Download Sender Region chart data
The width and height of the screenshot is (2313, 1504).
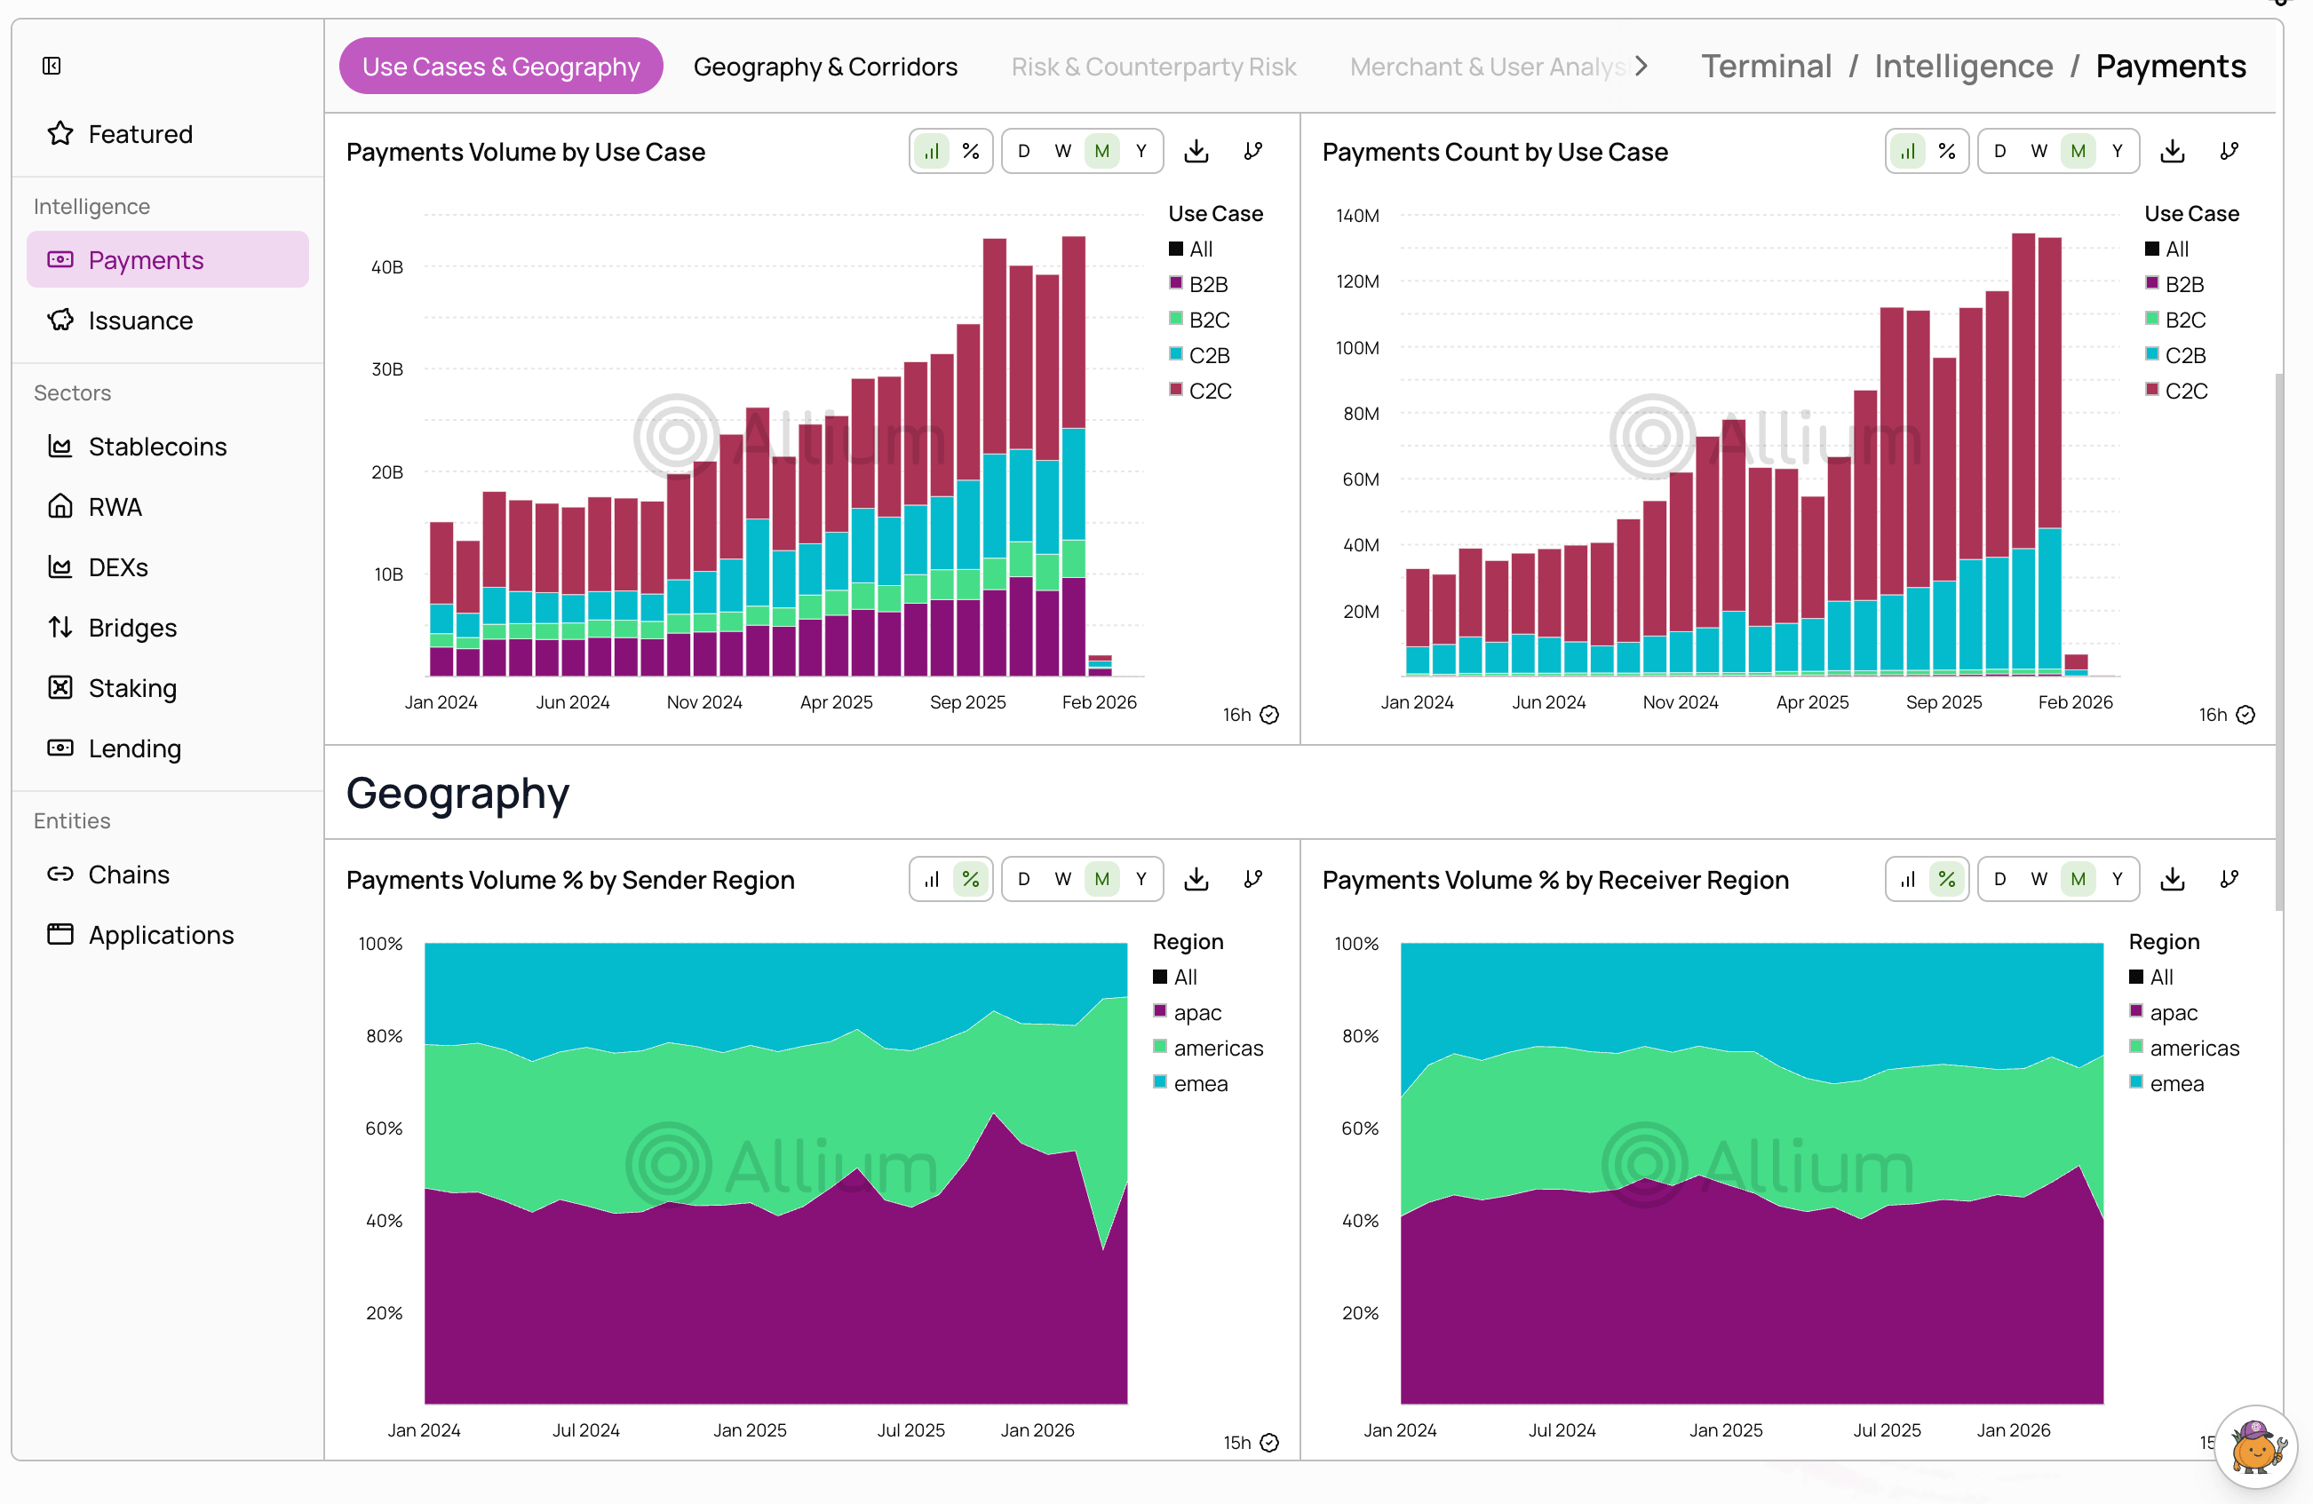[1196, 879]
